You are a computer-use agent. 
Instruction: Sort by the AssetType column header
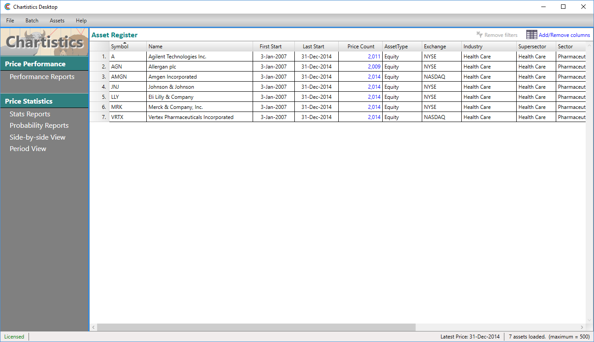tap(402, 47)
